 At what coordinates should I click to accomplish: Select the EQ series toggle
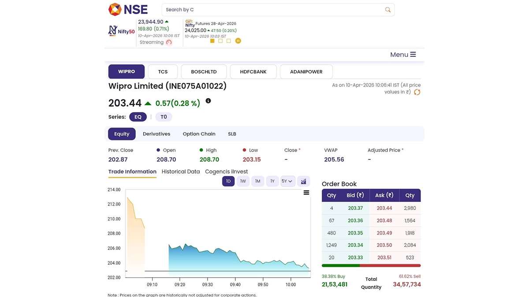point(138,117)
